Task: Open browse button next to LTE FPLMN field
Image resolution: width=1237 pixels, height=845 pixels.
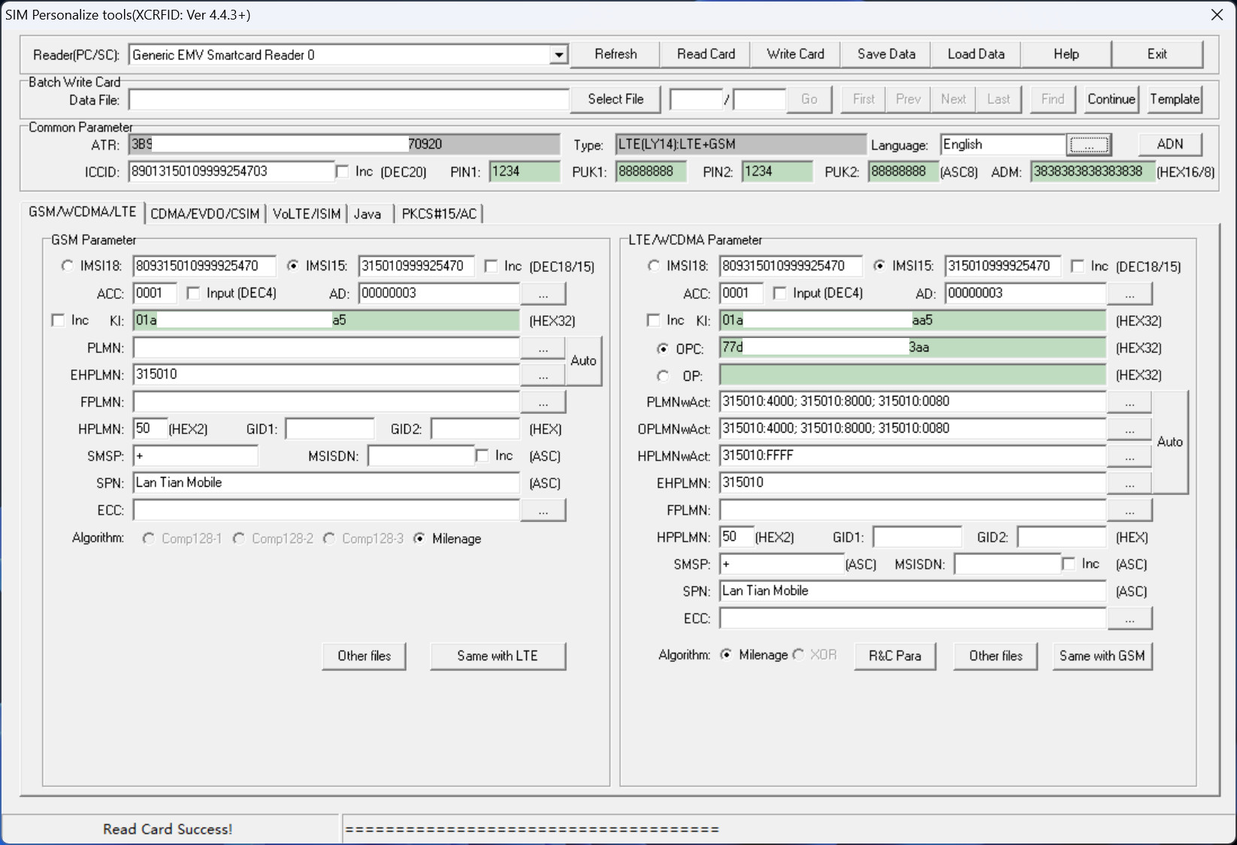Action: click(1129, 511)
